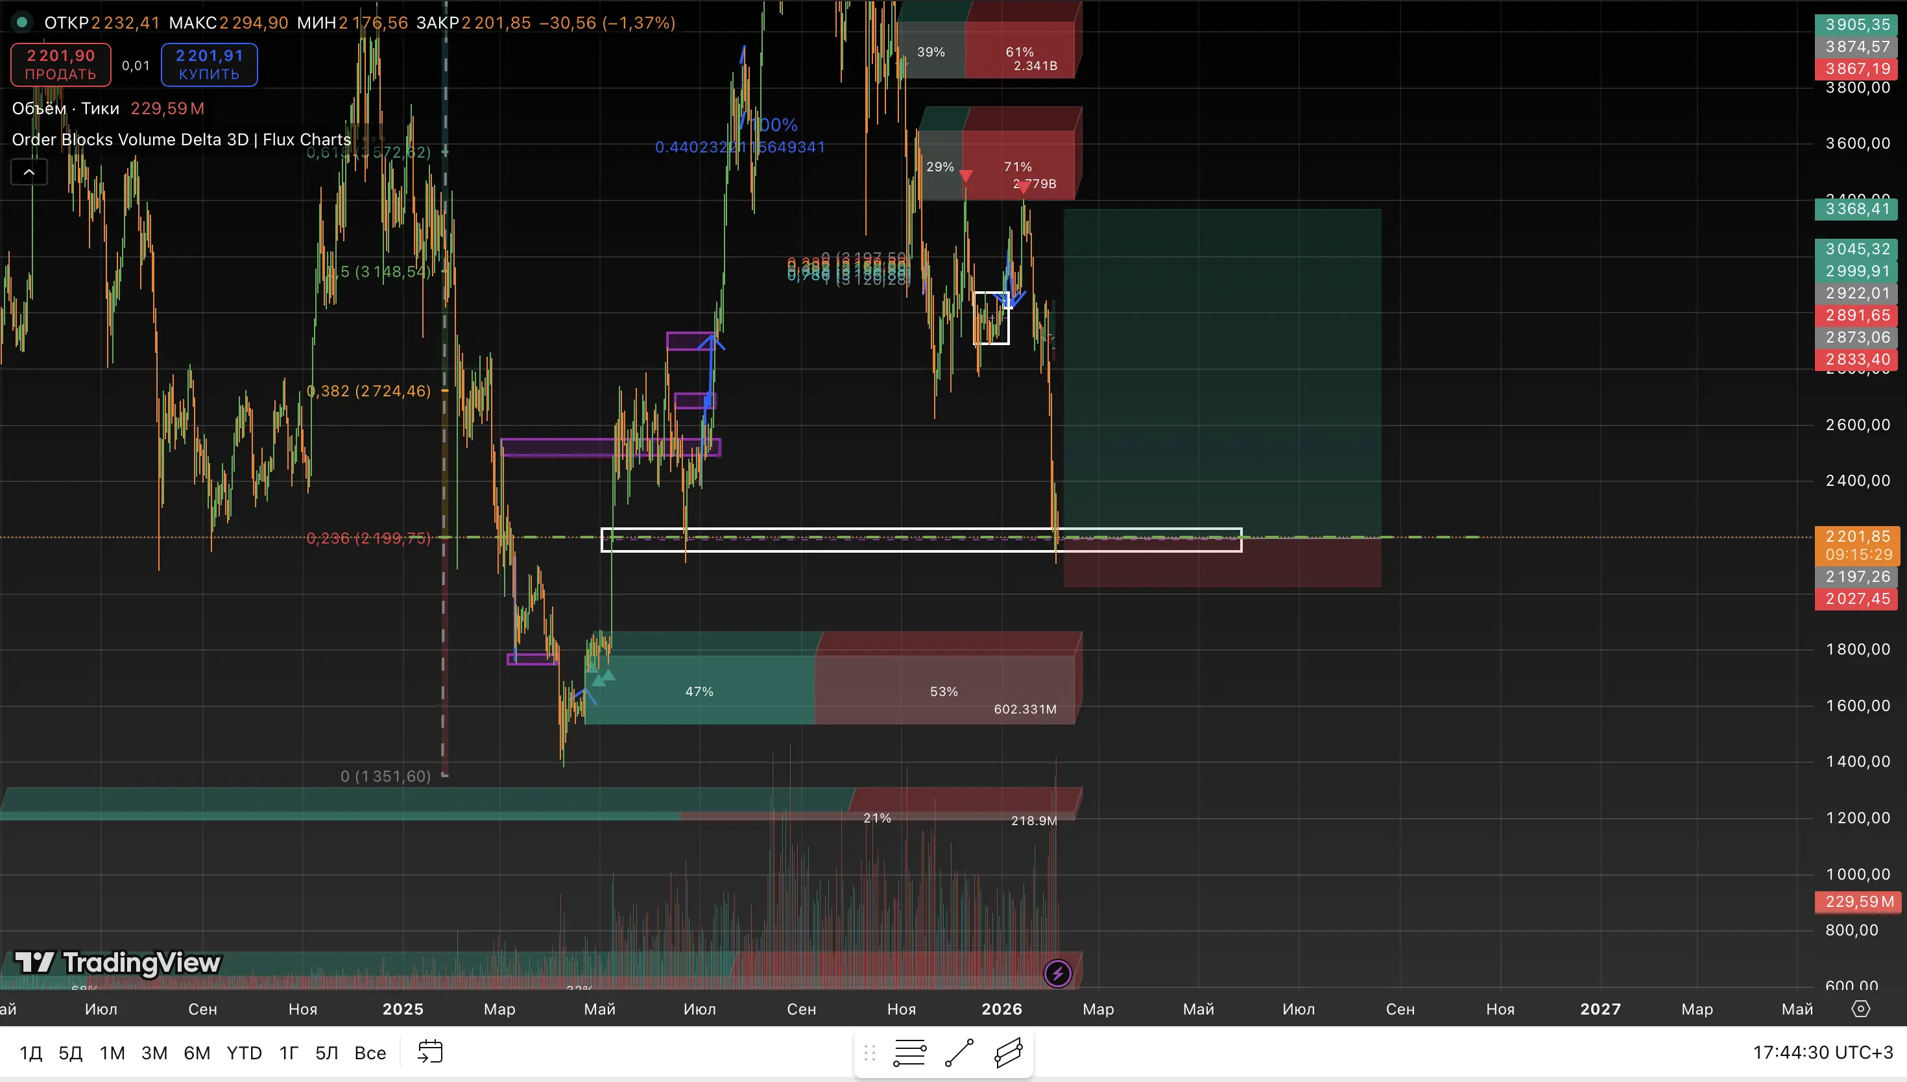Click the Объём Тики volume legend

66,108
